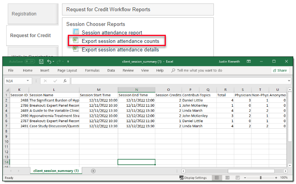Click user name Justin Rienerth
This screenshot has width=296, height=184.
pyautogui.click(x=229, y=61)
